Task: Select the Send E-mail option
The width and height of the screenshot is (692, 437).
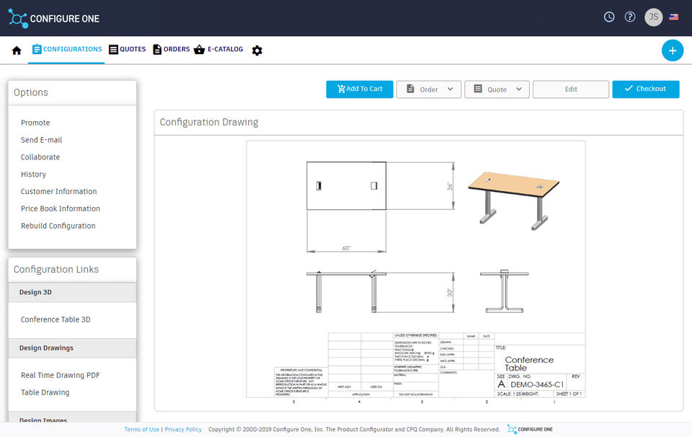Action: (42, 140)
